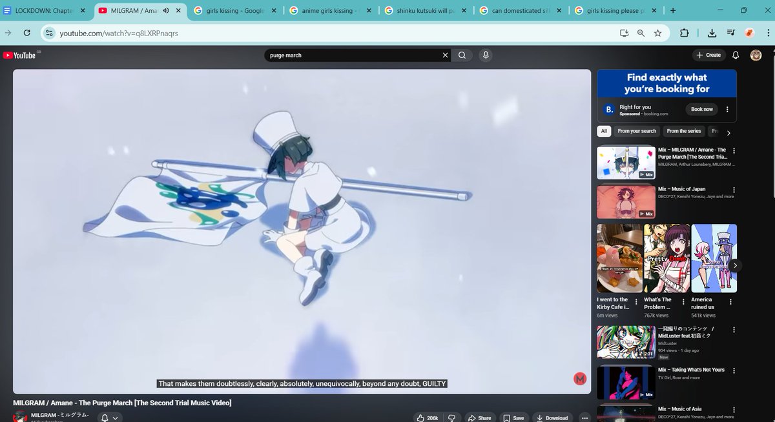Open options for Kirby Cafe short
This screenshot has height=422, width=775.
(637, 301)
